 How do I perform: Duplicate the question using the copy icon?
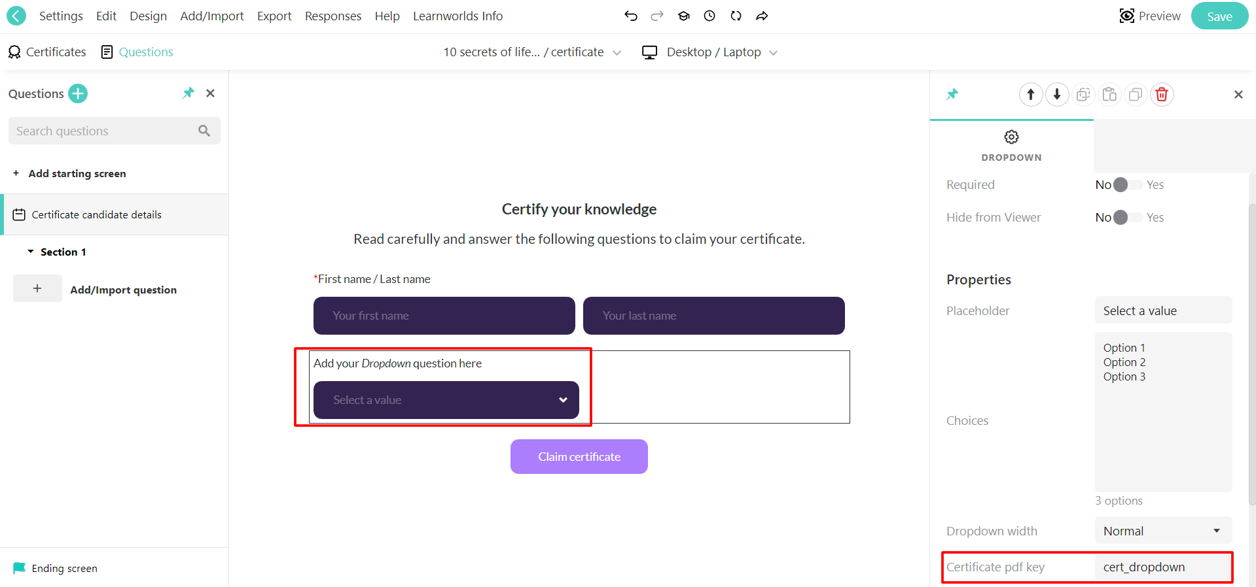pos(1135,94)
